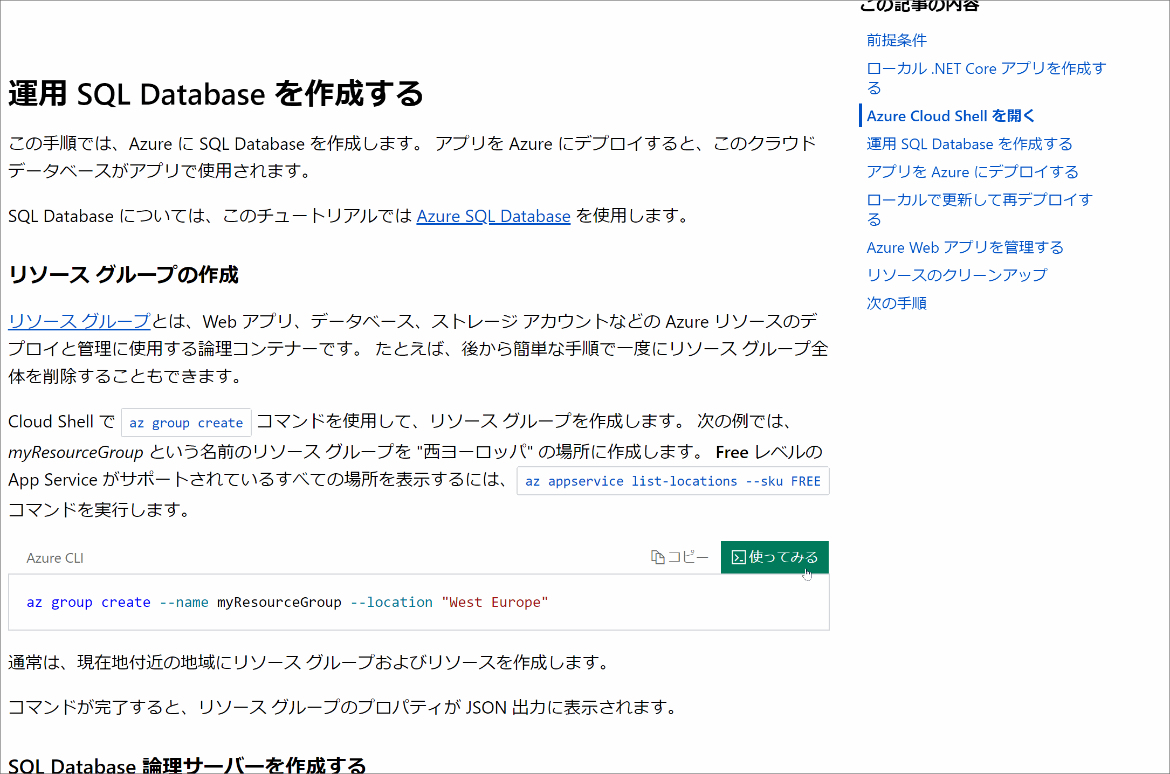Go to 前提条件 in the article contents
This screenshot has height=774, width=1170.
897,40
